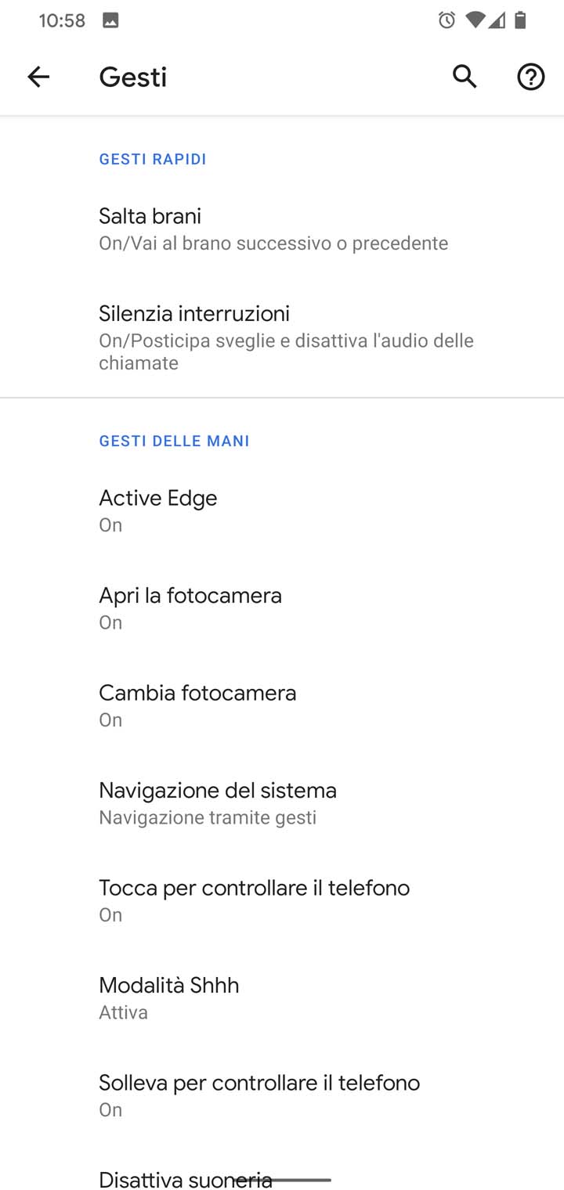Tap the image notification icon
The width and height of the screenshot is (564, 1190).
coord(110,20)
